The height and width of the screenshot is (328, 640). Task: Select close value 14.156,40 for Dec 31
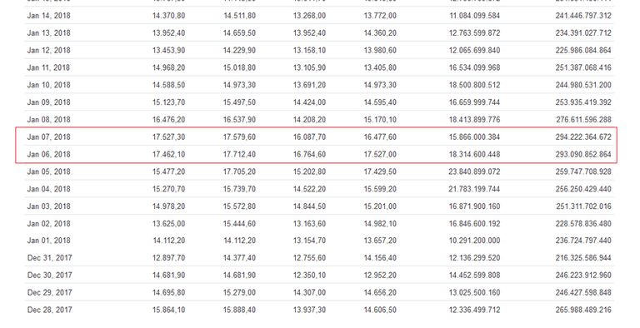point(380,258)
